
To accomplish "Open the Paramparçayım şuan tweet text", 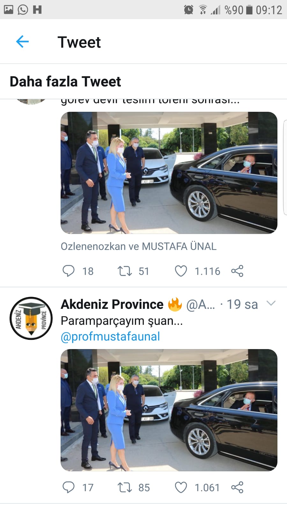I will pos(121,321).
